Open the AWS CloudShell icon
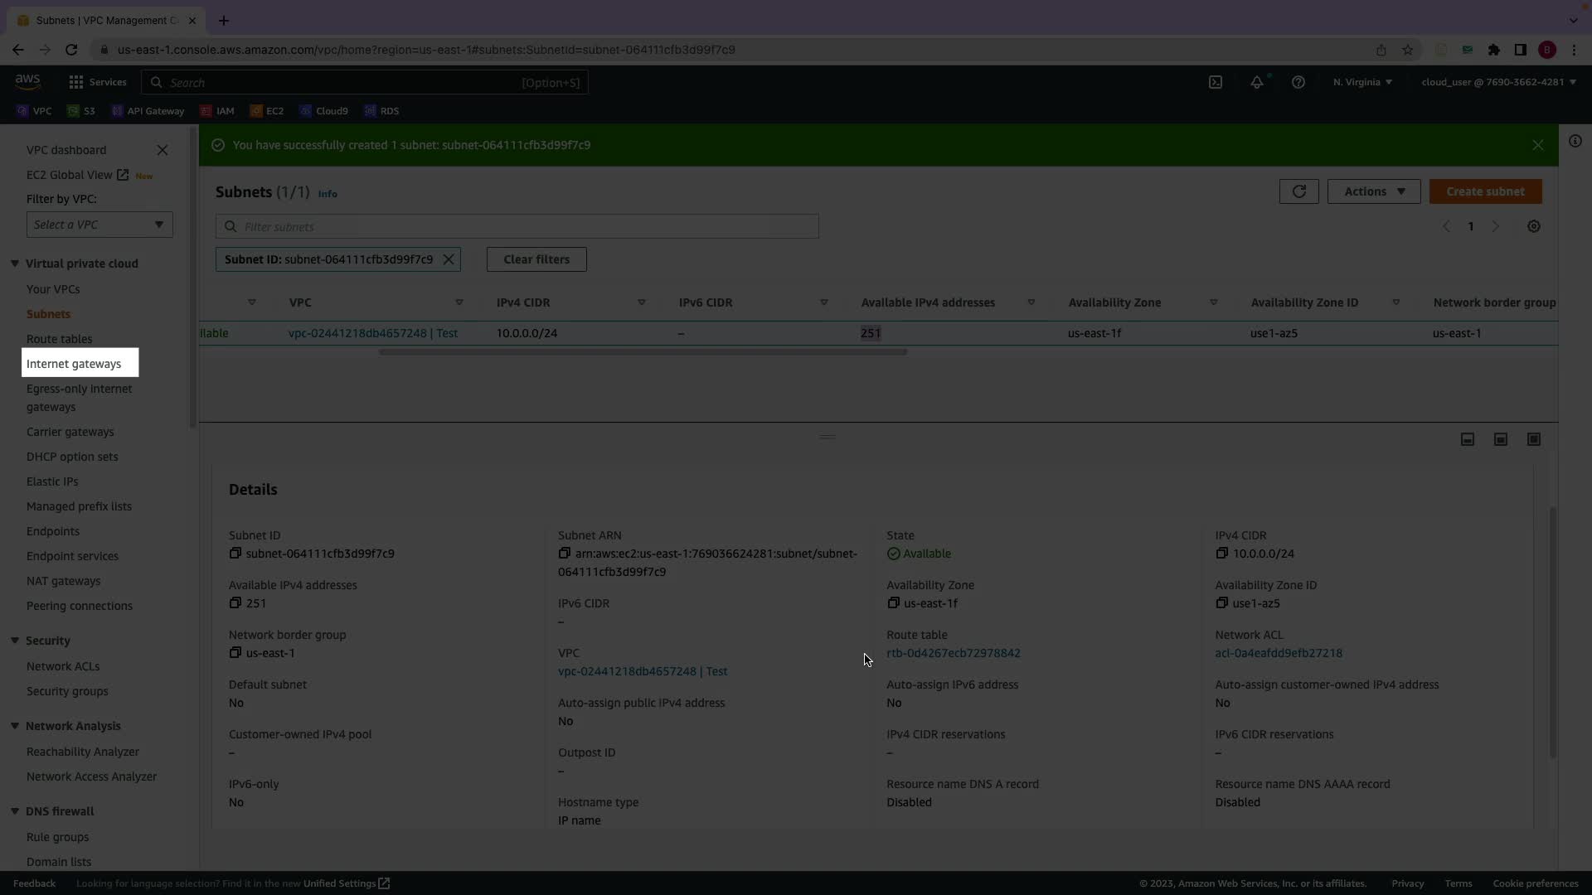The image size is (1592, 895). point(1216,82)
